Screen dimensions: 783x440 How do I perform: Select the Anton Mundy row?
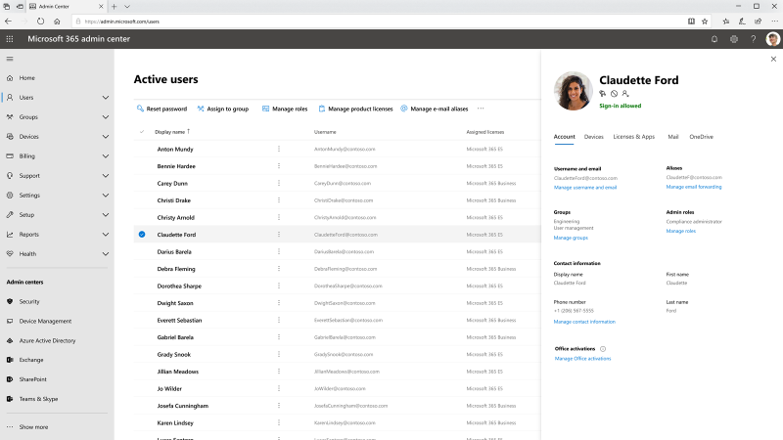point(337,149)
